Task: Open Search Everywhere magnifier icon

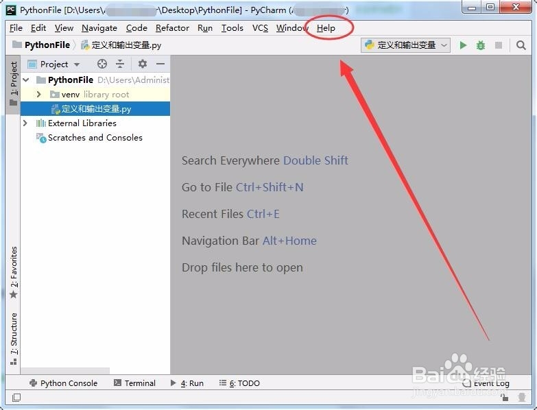Action: click(521, 45)
